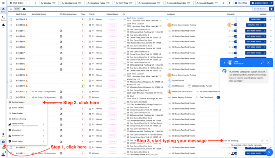Image resolution: width=275 pixels, height=158 pixels.
Task: Open the filter funnel icon
Action: pyautogui.click(x=229, y=3)
